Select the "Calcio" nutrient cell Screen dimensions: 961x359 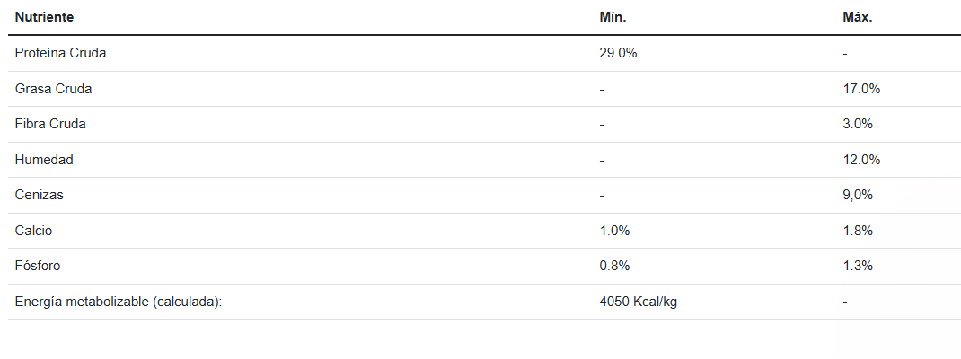[x=33, y=231]
